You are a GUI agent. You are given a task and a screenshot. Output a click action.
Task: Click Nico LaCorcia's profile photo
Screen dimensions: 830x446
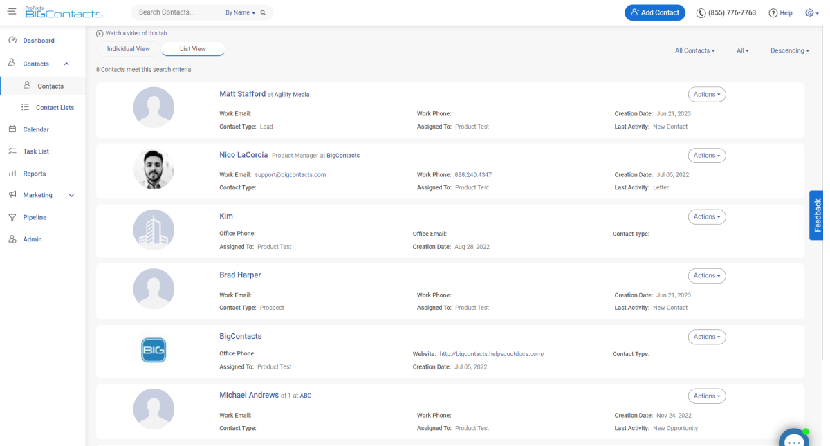(x=154, y=169)
